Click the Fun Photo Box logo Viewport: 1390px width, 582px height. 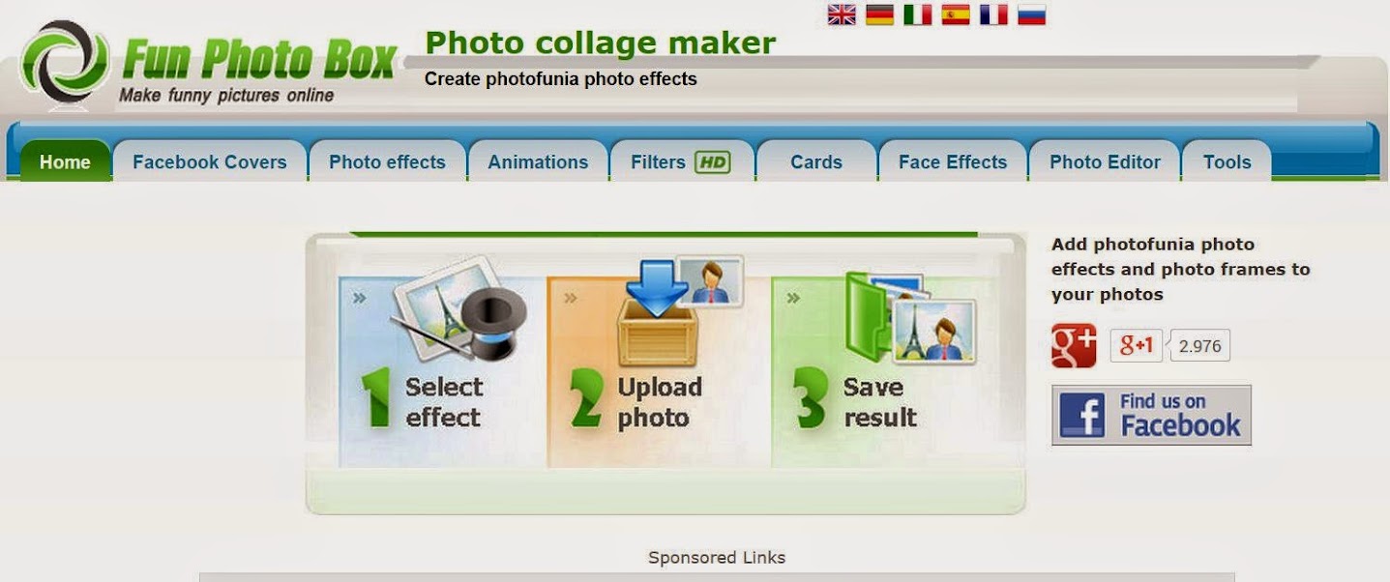(x=208, y=63)
